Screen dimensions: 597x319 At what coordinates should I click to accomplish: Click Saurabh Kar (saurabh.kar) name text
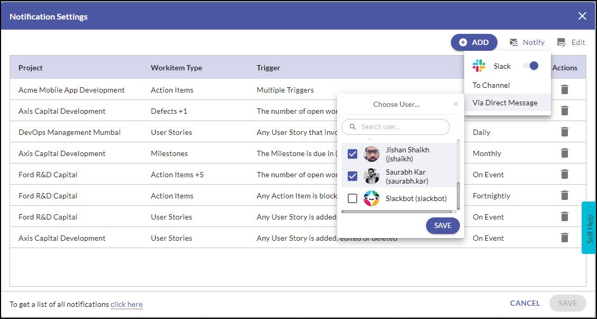407,176
